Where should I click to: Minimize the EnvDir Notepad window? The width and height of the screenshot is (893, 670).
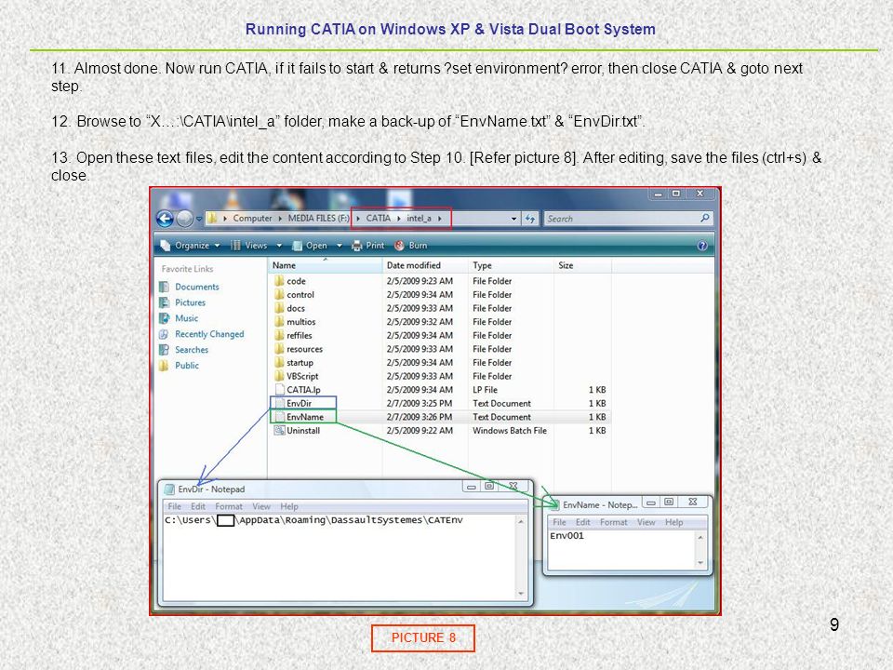tap(471, 487)
